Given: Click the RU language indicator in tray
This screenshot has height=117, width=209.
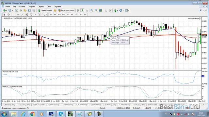Looking at the screenshot, I should pyautogui.click(x=166, y=114).
